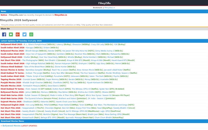Image resolution: width=208 pixels, height=130 pixels.
Task: Open Bhooth Bangla movie link
Action: tap(32, 51)
